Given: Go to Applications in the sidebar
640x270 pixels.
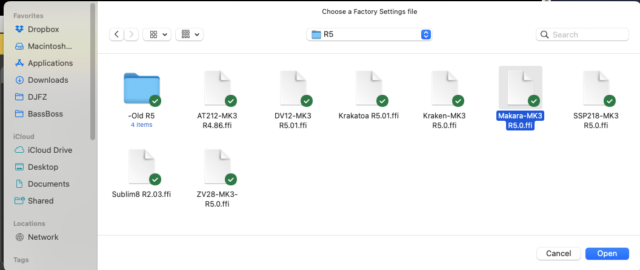Looking at the screenshot, I should tap(50, 63).
